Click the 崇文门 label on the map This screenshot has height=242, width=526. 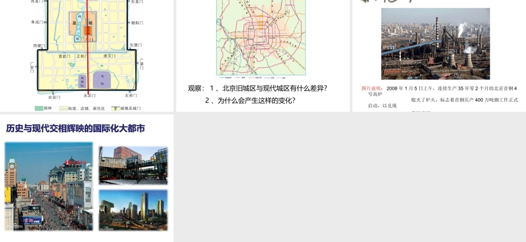pos(109,56)
